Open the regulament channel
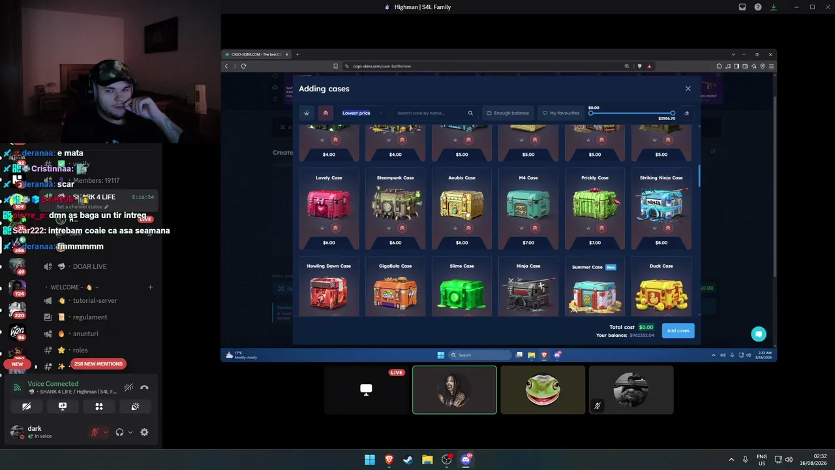Screen dimensions: 835x470 coord(90,317)
